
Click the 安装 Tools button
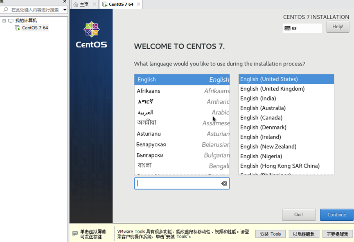270,234
